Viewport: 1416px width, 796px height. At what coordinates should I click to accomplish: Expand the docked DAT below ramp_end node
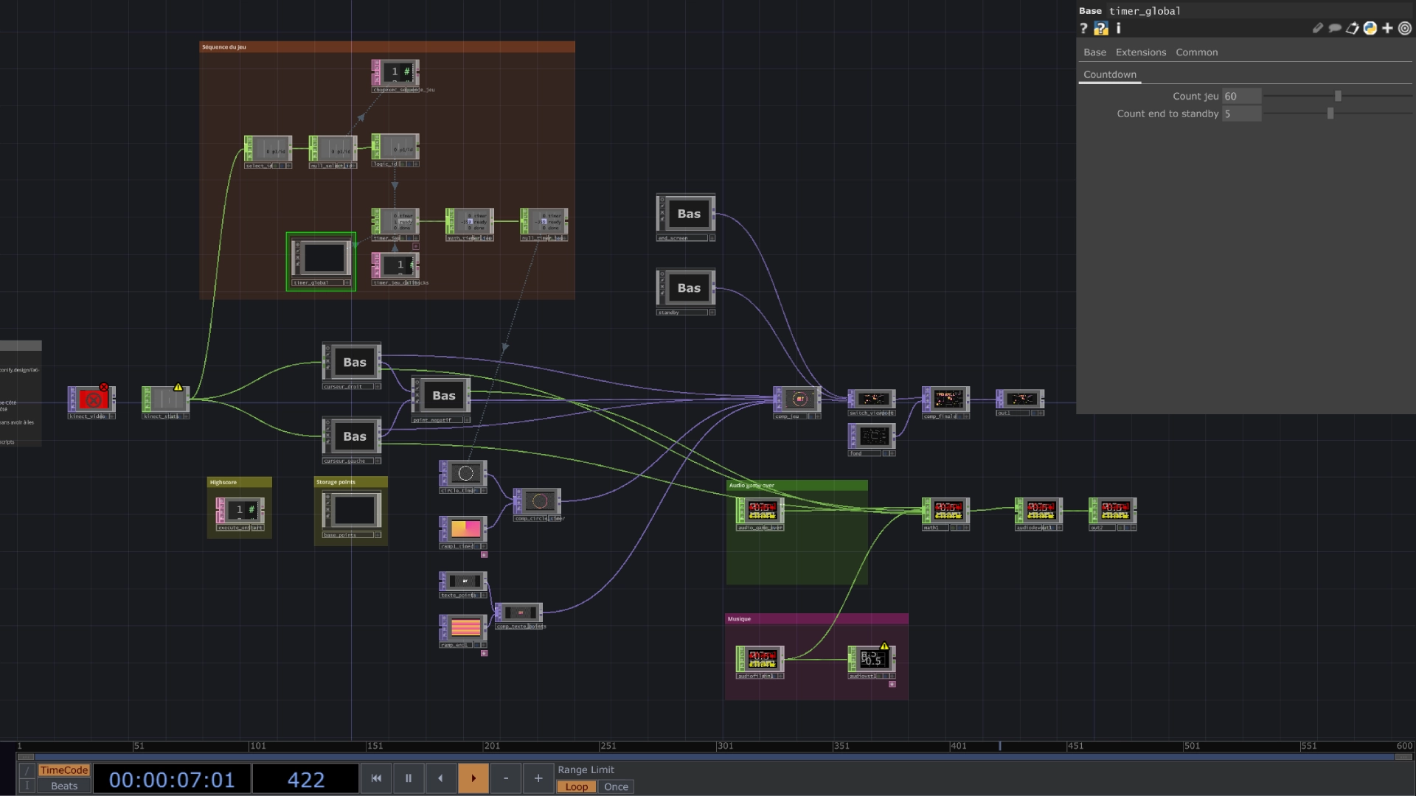click(x=484, y=653)
